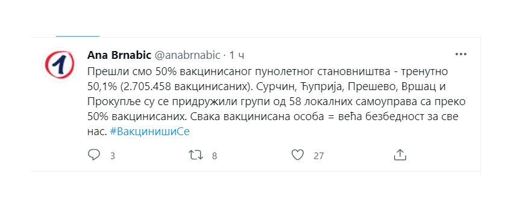The image size is (511, 221).
Task: Select the active tab blue underline
Action: coord(78,36)
